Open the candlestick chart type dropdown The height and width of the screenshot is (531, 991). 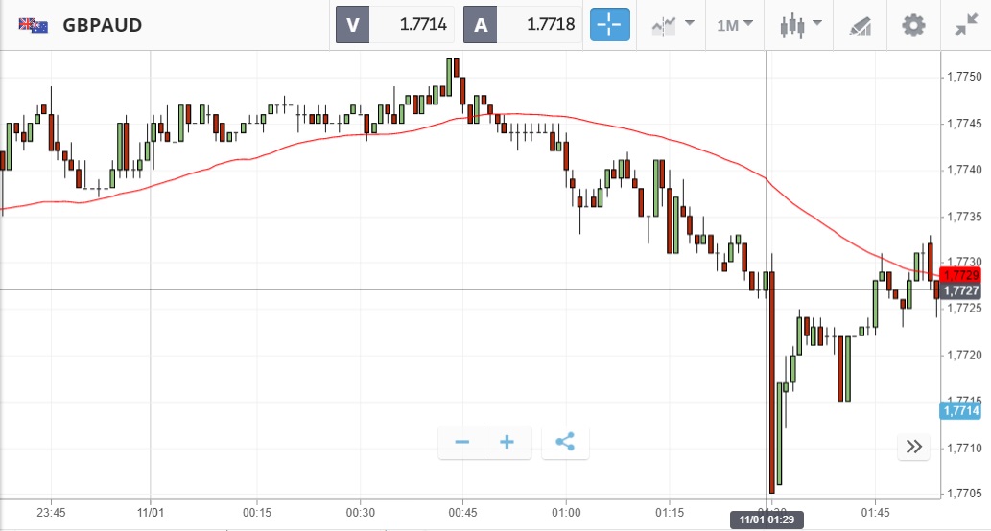[x=801, y=25]
